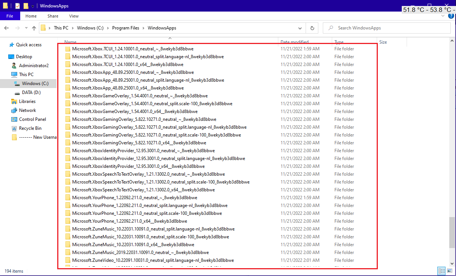Select folder Microsoft.XboxGamingOverlay_5.822.10271.0_x64__8wekyb3d8bbwe
This screenshot has height=276, width=456.
[139, 143]
